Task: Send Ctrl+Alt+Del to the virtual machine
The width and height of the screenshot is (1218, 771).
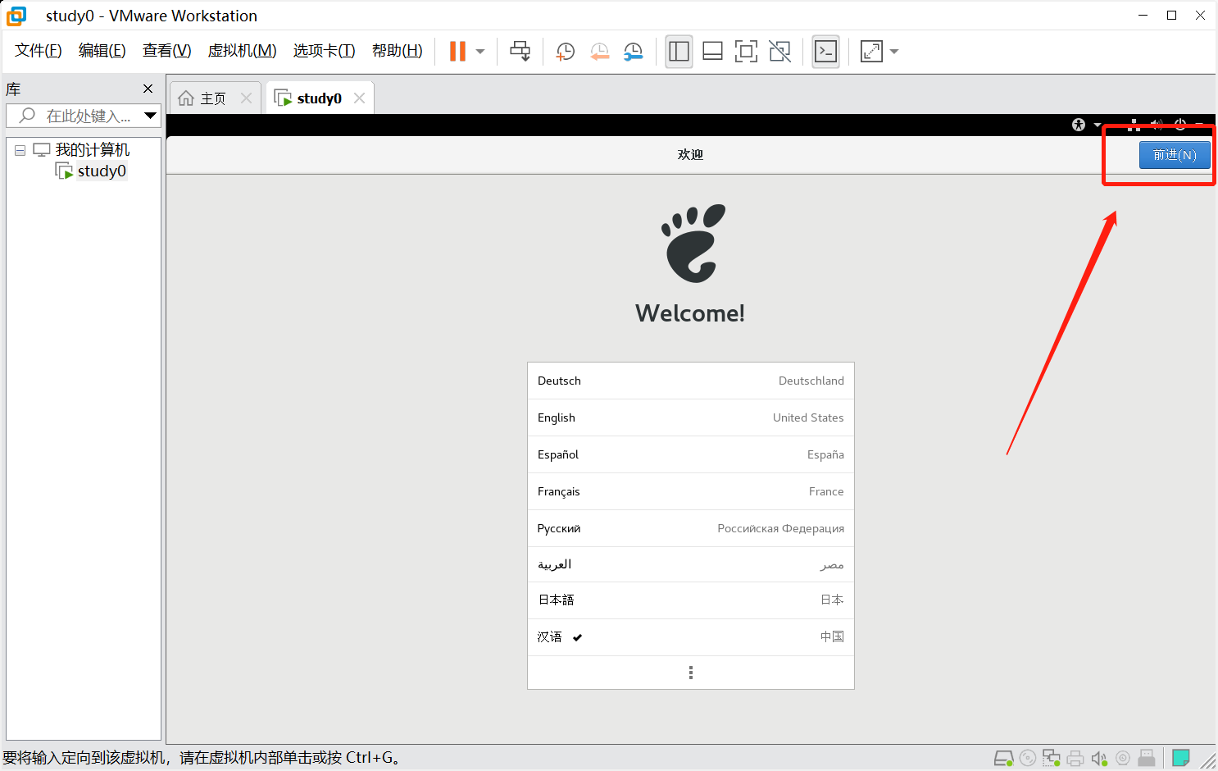Action: click(x=520, y=51)
